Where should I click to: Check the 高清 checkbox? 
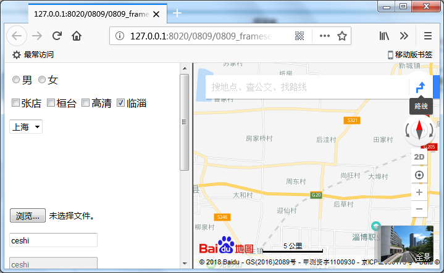tap(85, 102)
